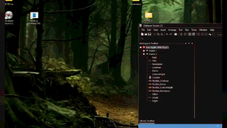Viewport: 227px width, 128px height.
Task: Open the Run menu
Action: (187, 30)
